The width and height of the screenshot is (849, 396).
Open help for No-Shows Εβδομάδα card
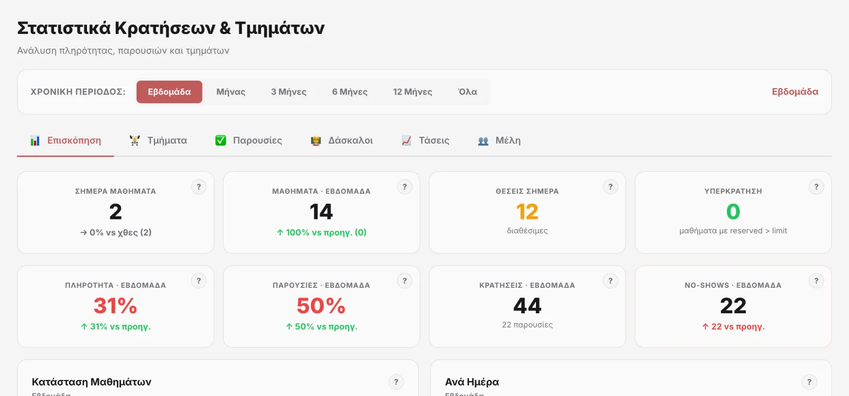(816, 281)
